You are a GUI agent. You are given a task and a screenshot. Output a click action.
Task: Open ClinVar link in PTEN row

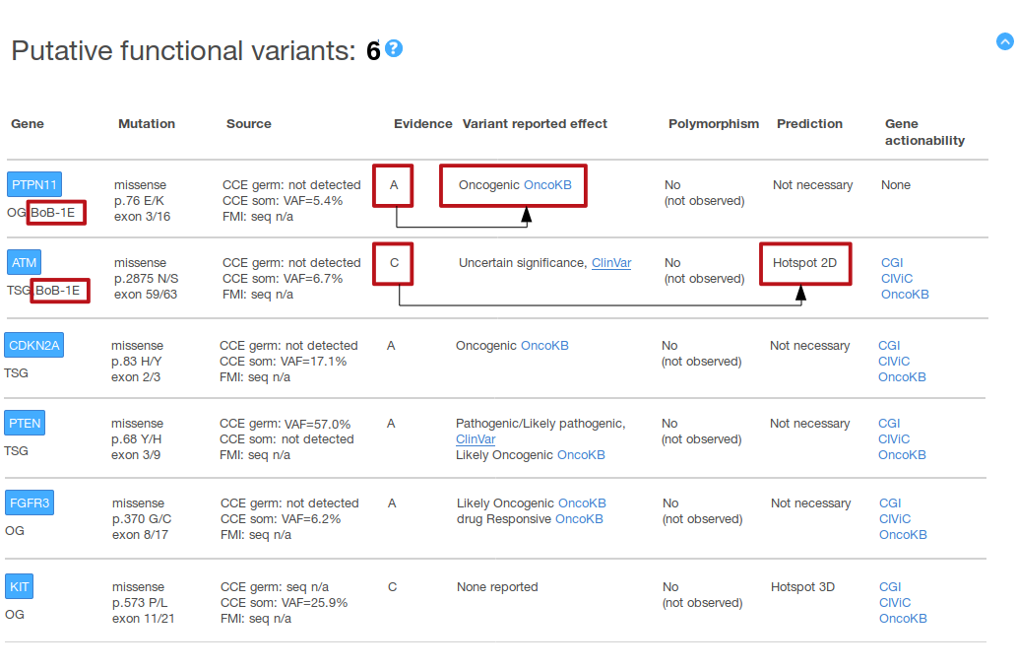476,439
